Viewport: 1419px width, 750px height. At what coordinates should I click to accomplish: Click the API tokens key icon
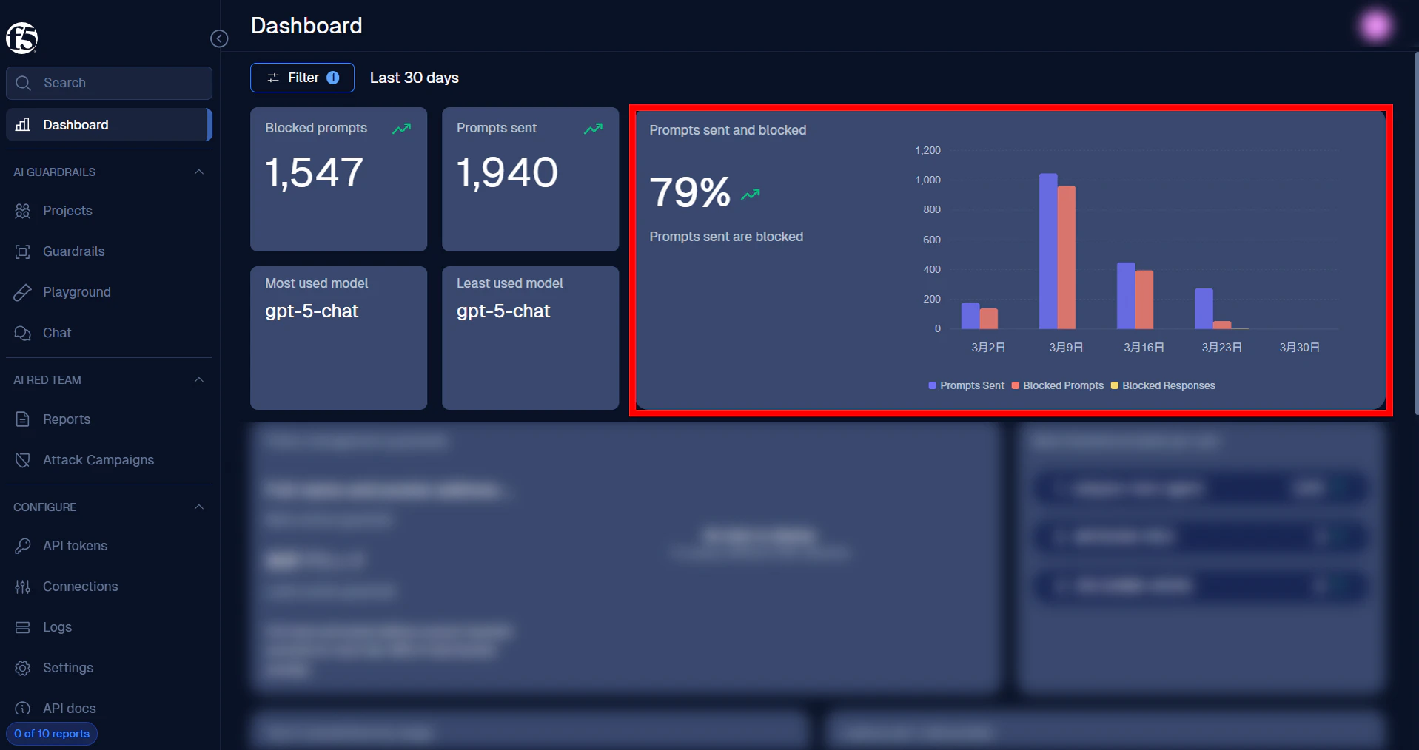pos(23,546)
